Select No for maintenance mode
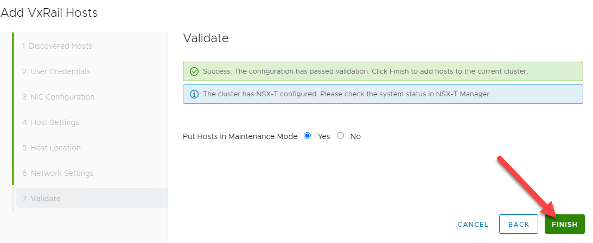Viewport: 593px width, 243px height. coord(341,136)
